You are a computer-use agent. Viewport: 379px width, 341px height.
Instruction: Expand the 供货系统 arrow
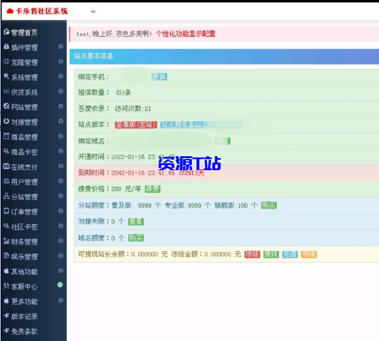[x=60, y=92]
